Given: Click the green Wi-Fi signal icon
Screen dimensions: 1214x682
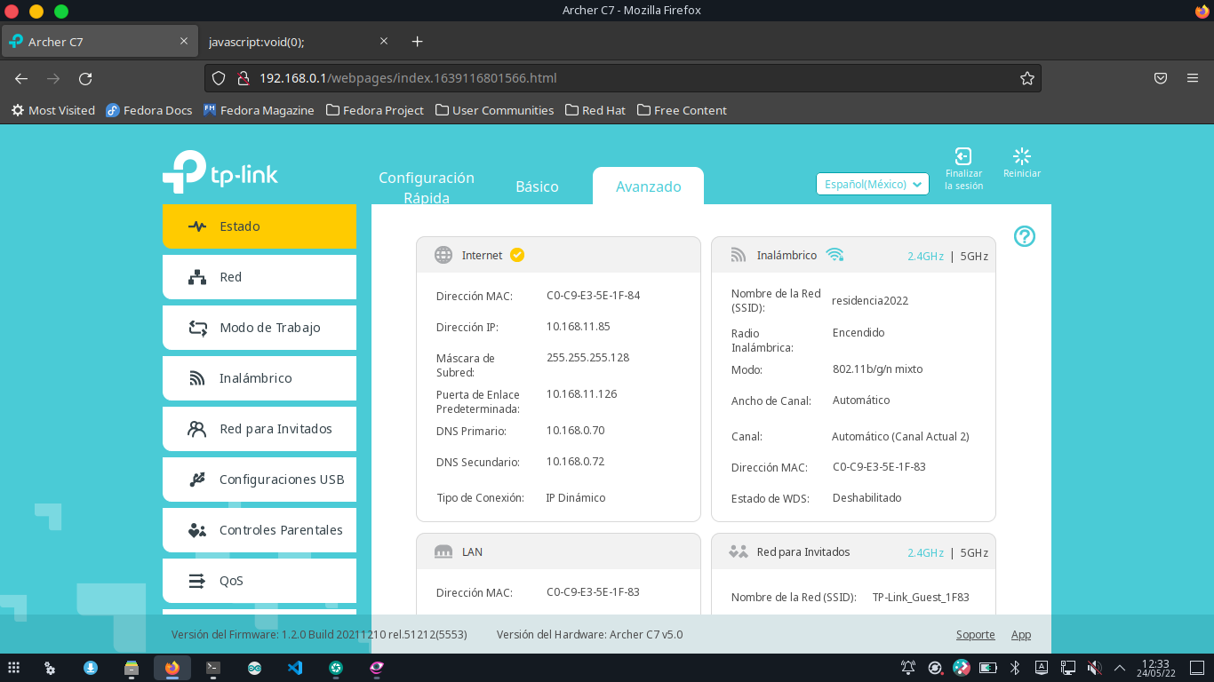Looking at the screenshot, I should [835, 255].
